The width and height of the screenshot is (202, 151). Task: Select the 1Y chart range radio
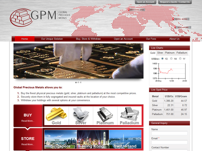click(x=180, y=59)
